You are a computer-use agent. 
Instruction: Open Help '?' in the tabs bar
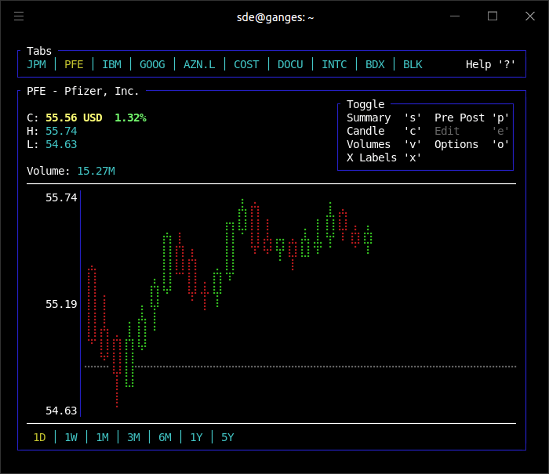point(490,65)
